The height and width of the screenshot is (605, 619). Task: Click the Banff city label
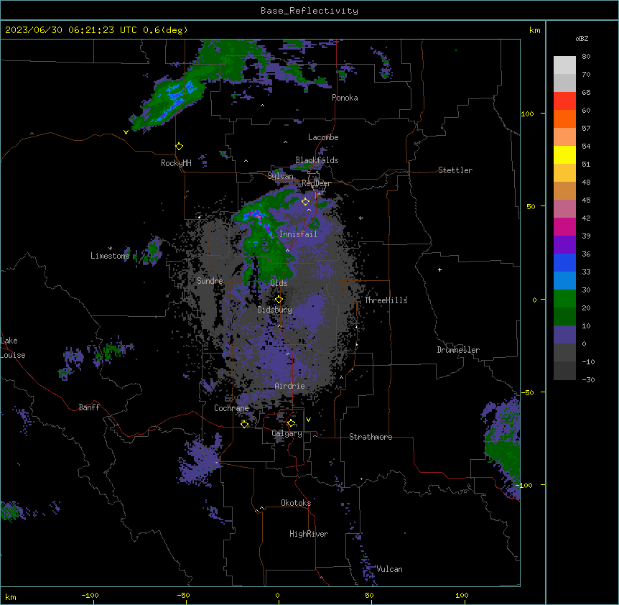click(x=89, y=407)
